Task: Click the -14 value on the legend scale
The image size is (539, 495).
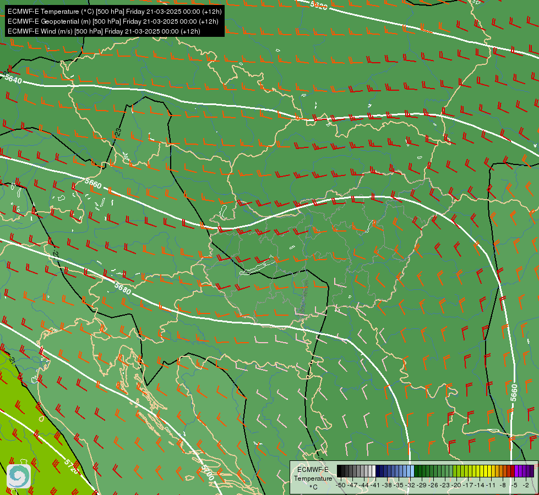Action: click(479, 485)
